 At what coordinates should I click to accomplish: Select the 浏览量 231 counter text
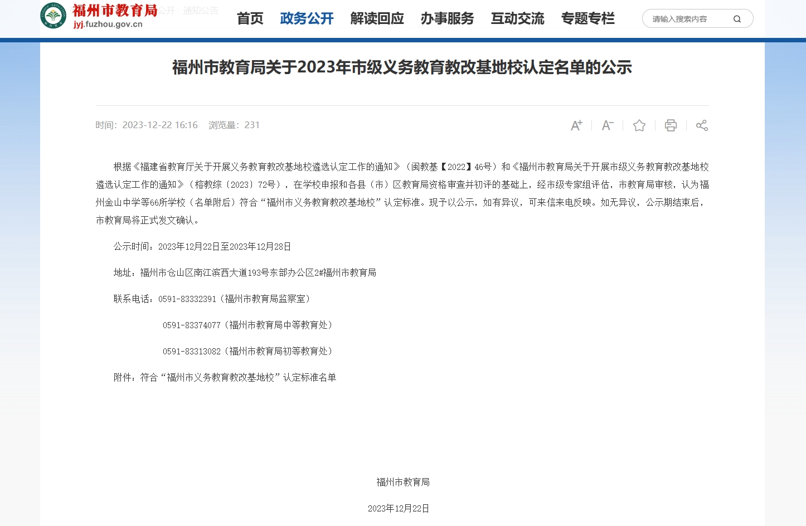click(x=234, y=125)
